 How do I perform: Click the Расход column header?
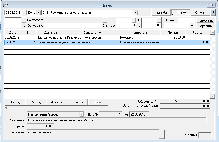click(198, 33)
